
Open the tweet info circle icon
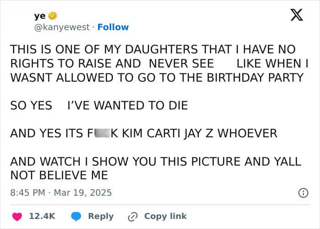303,193
